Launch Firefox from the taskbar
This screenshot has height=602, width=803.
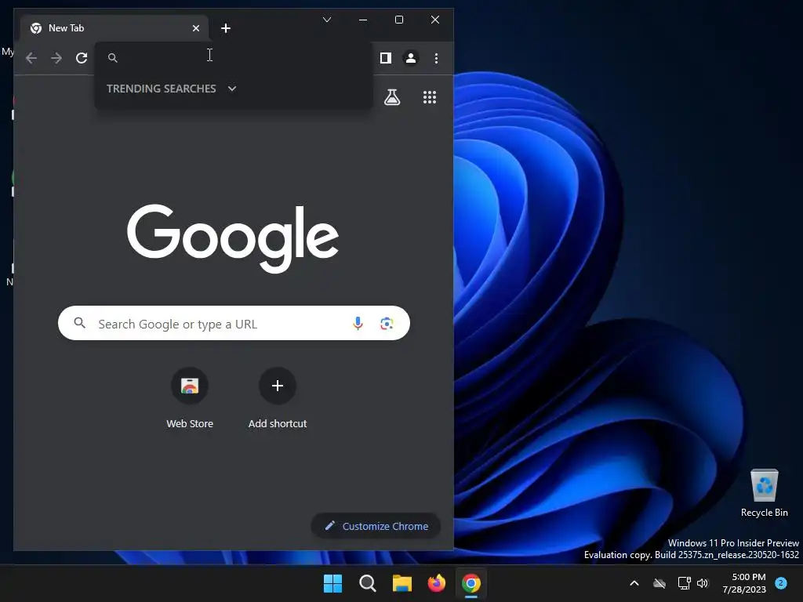click(x=436, y=583)
